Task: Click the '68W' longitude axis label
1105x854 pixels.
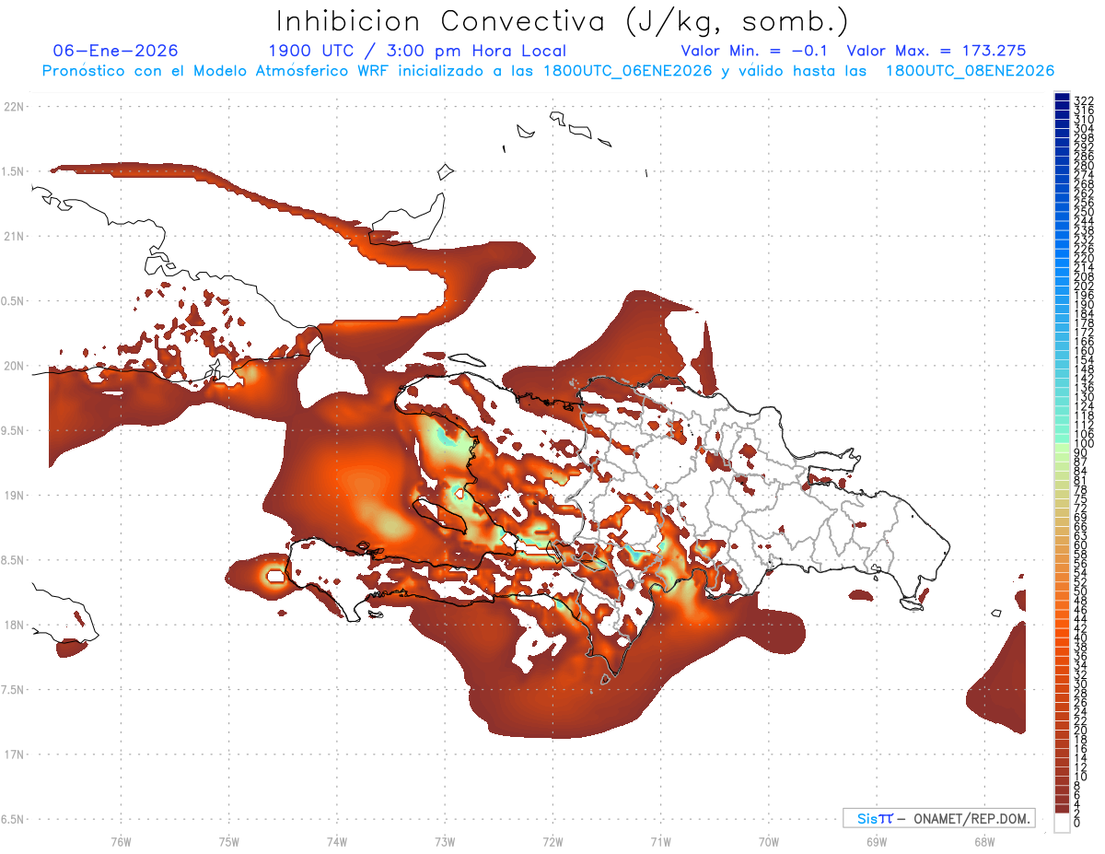Action: [x=984, y=840]
